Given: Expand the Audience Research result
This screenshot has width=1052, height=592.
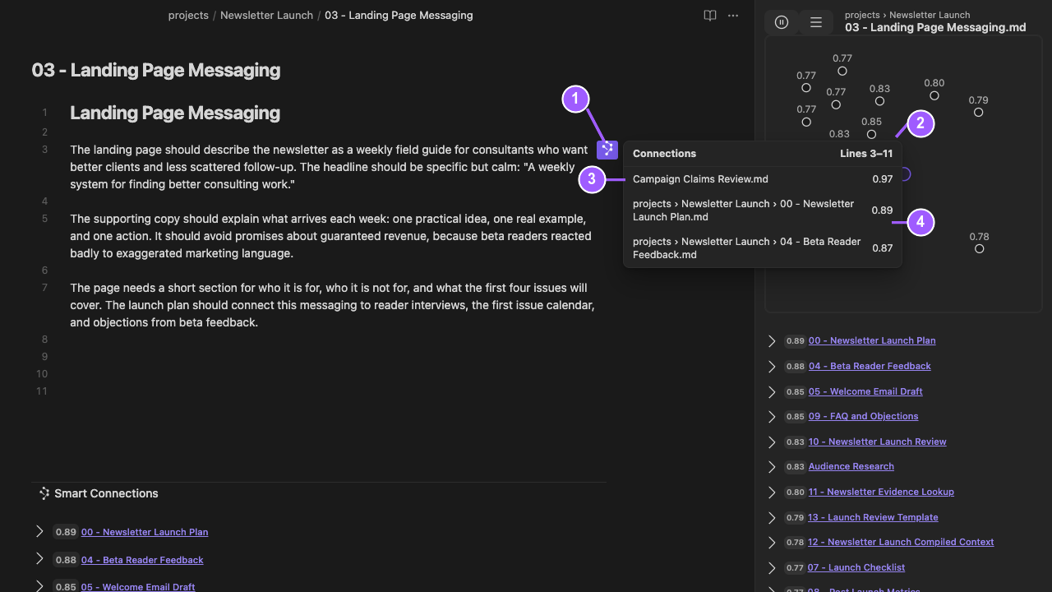Looking at the screenshot, I should coord(772,466).
